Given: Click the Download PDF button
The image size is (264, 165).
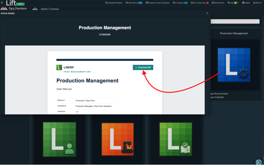Looking at the screenshot, I should click(x=143, y=68).
